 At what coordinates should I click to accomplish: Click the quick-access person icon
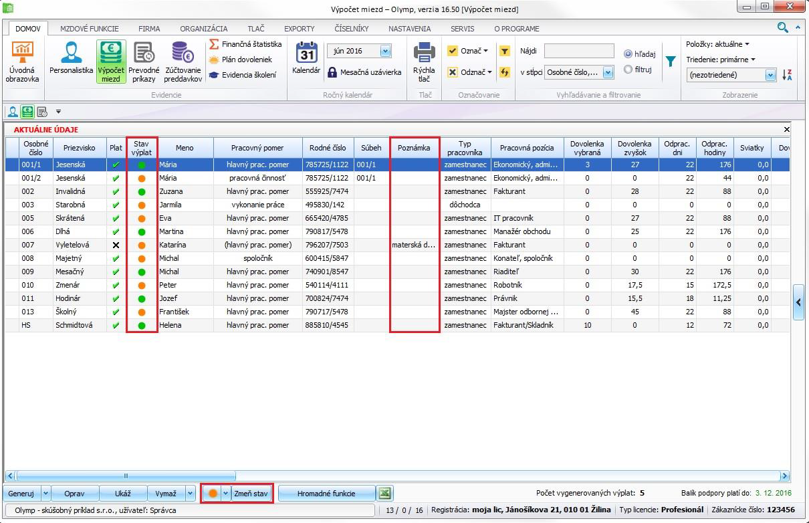point(13,112)
